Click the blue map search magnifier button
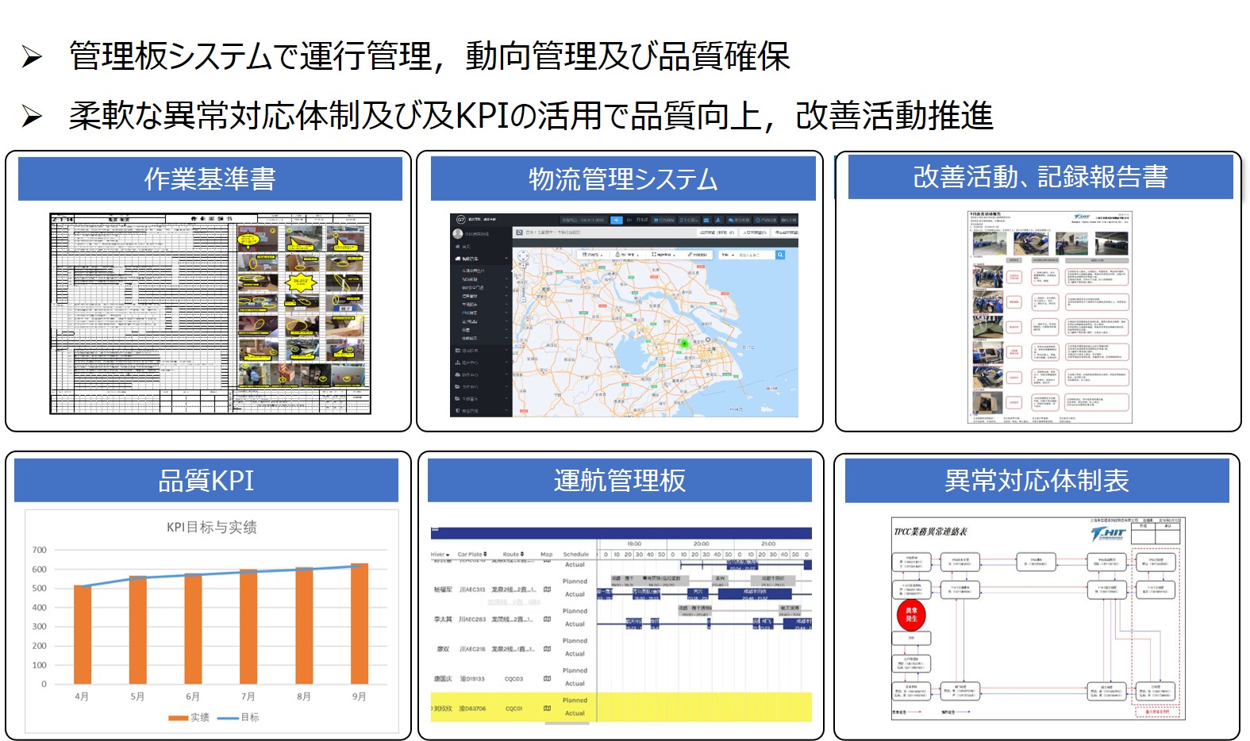This screenshot has width=1250, height=741. tap(780, 255)
